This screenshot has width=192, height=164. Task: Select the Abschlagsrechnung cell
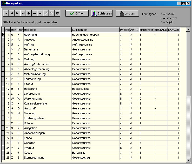click(47, 69)
